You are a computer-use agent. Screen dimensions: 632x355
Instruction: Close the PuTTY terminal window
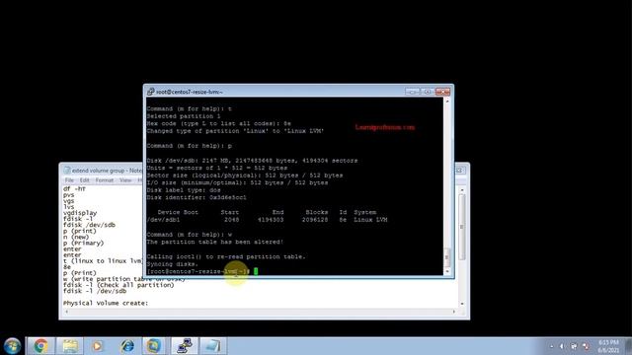click(x=443, y=92)
